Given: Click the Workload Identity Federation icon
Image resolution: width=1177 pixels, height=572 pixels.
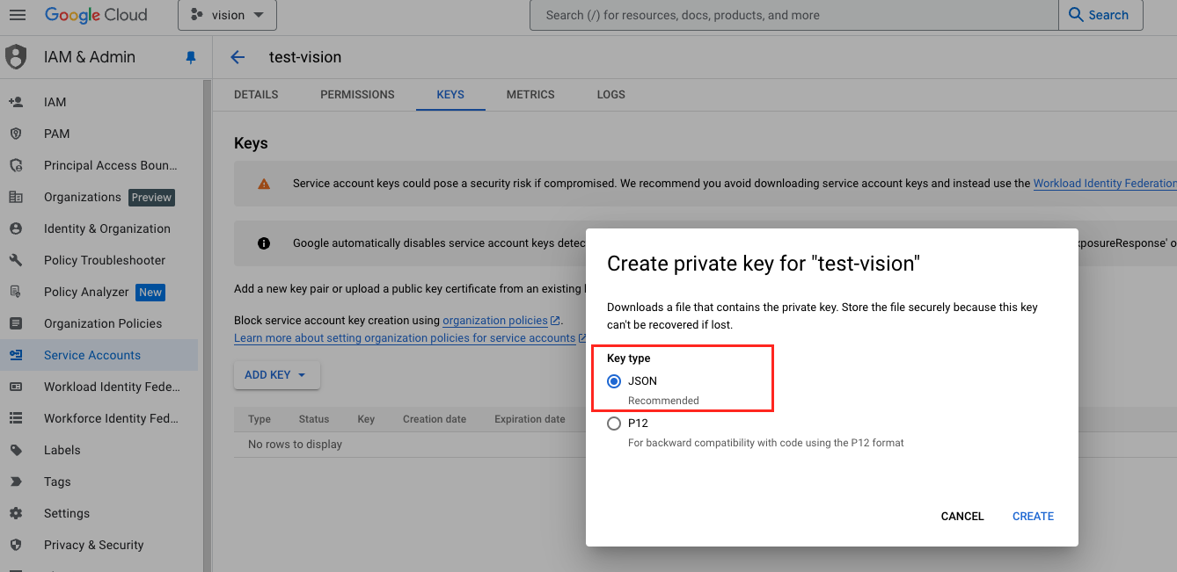Looking at the screenshot, I should (16, 387).
